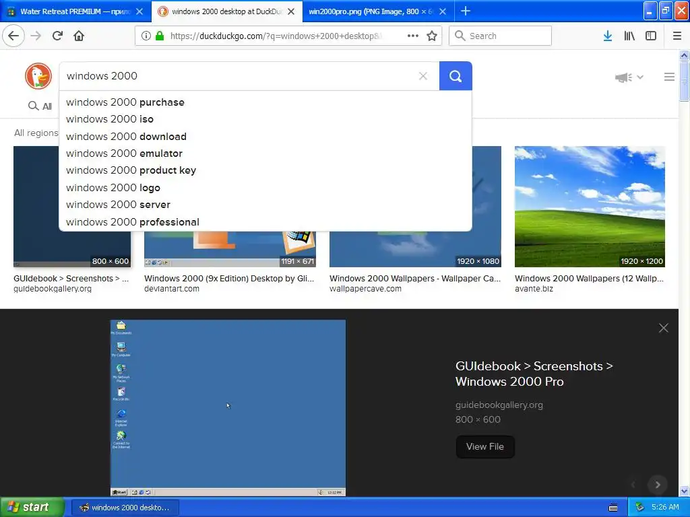690x517 pixels.
Task: Open DuckDuckGo megaphone dropdown
Action: 629,77
